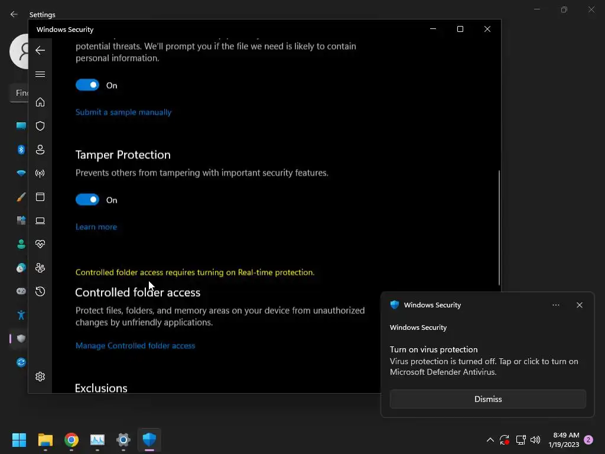Image resolution: width=605 pixels, height=454 pixels.
Task: Open Family options icon
Action: pos(40,268)
